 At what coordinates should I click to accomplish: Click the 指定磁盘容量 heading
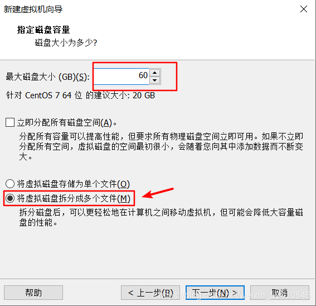point(43,30)
